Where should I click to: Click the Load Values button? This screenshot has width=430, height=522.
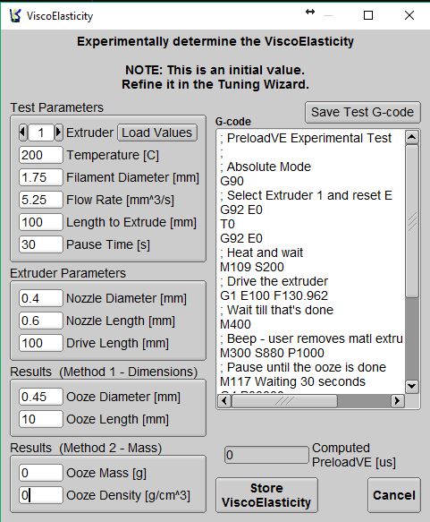pos(157,133)
